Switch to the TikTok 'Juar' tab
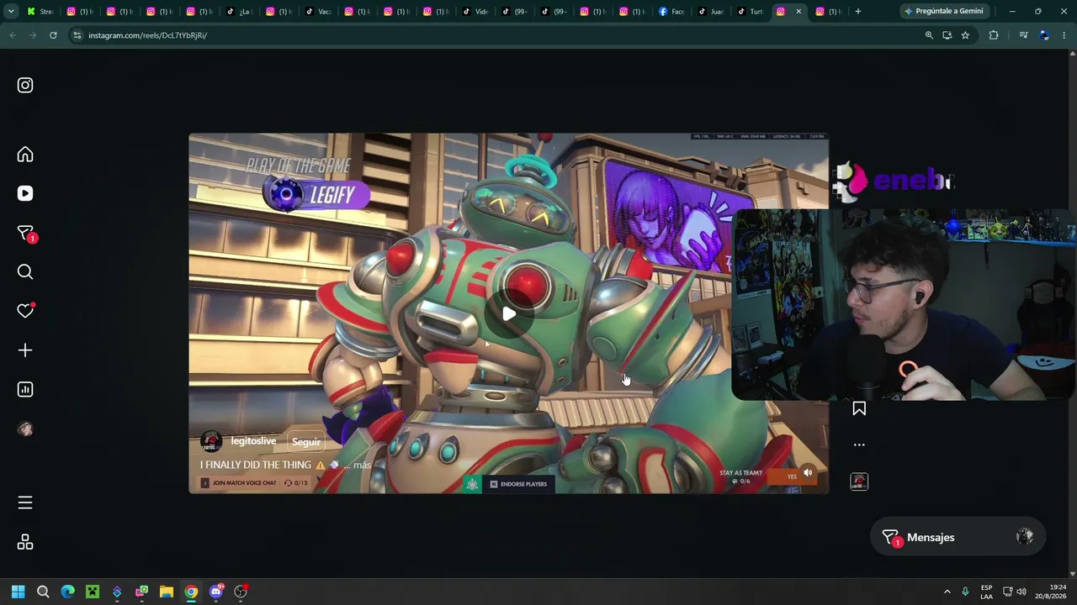This screenshot has height=605, width=1077. point(711,11)
